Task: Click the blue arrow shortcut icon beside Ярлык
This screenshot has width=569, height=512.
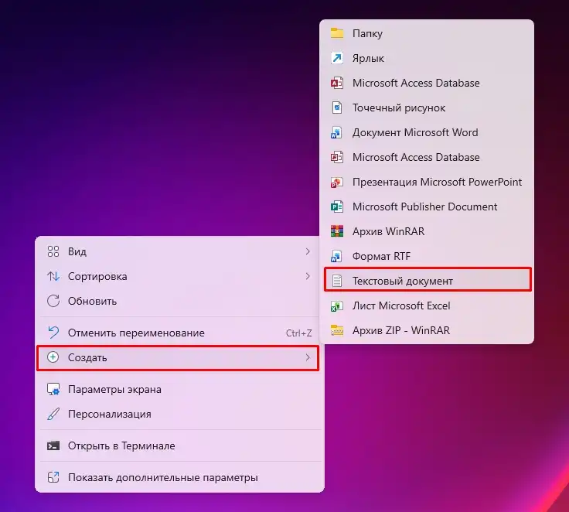Action: pyautogui.click(x=337, y=58)
